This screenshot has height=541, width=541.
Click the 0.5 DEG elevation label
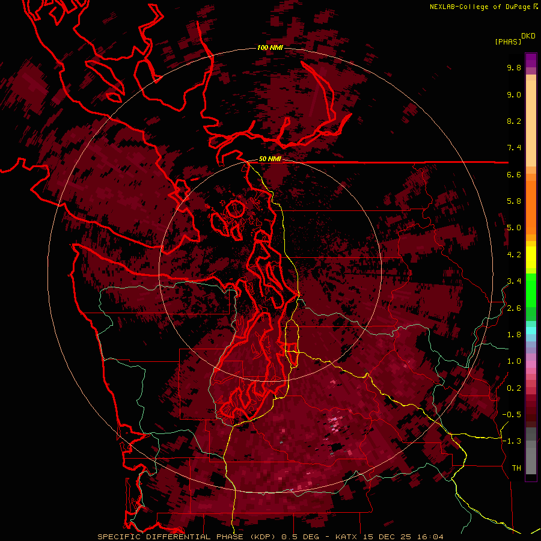[x=301, y=537]
